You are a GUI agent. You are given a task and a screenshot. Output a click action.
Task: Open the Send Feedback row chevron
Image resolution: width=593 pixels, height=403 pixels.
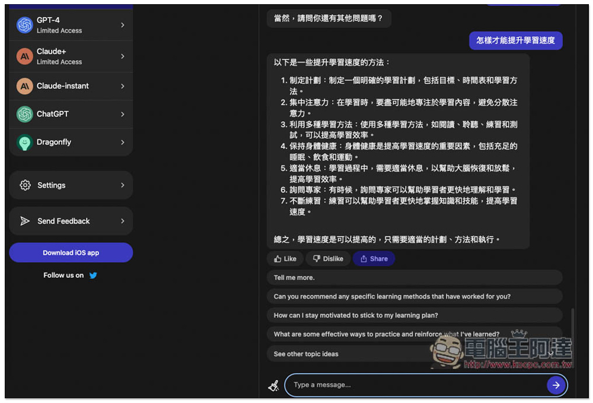[123, 221]
